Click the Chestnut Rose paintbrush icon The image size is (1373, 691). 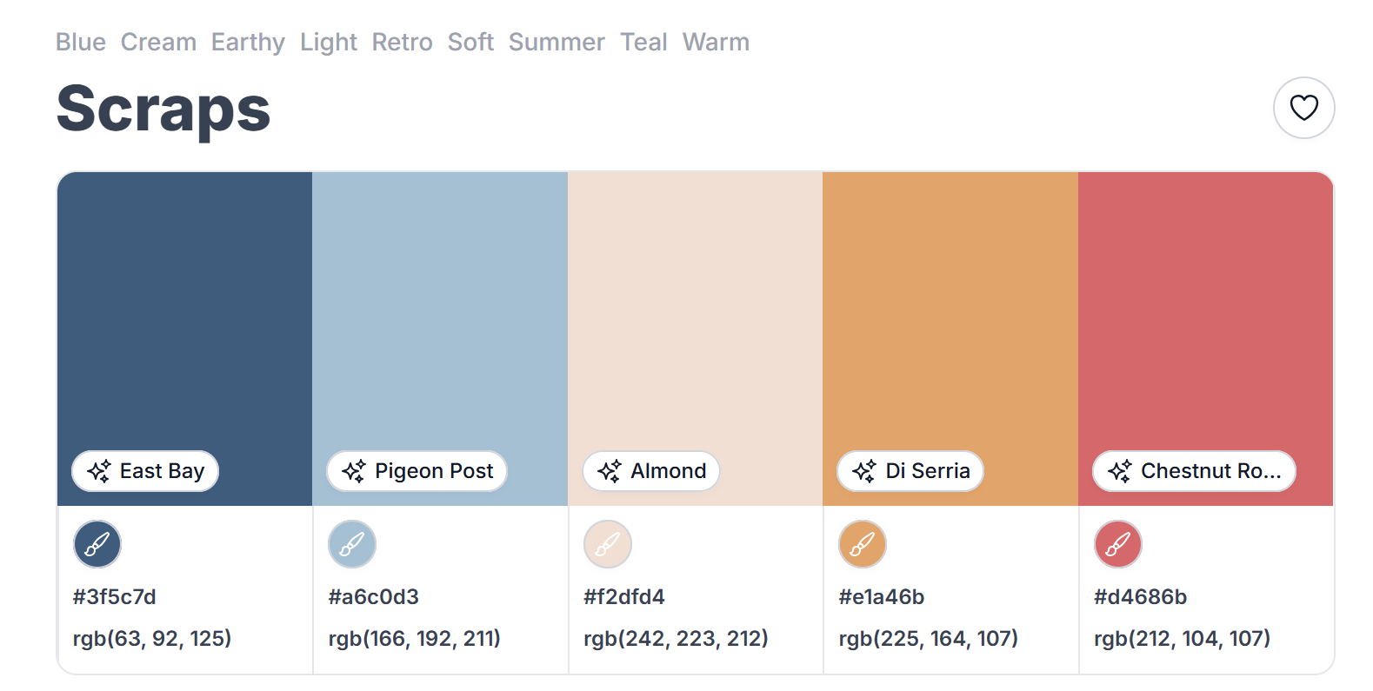(1118, 544)
